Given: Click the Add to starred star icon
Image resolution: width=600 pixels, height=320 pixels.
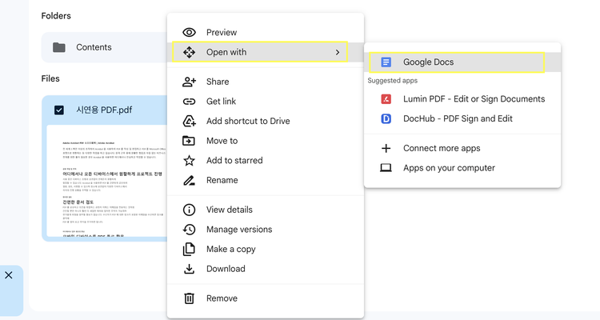Looking at the screenshot, I should click(190, 160).
